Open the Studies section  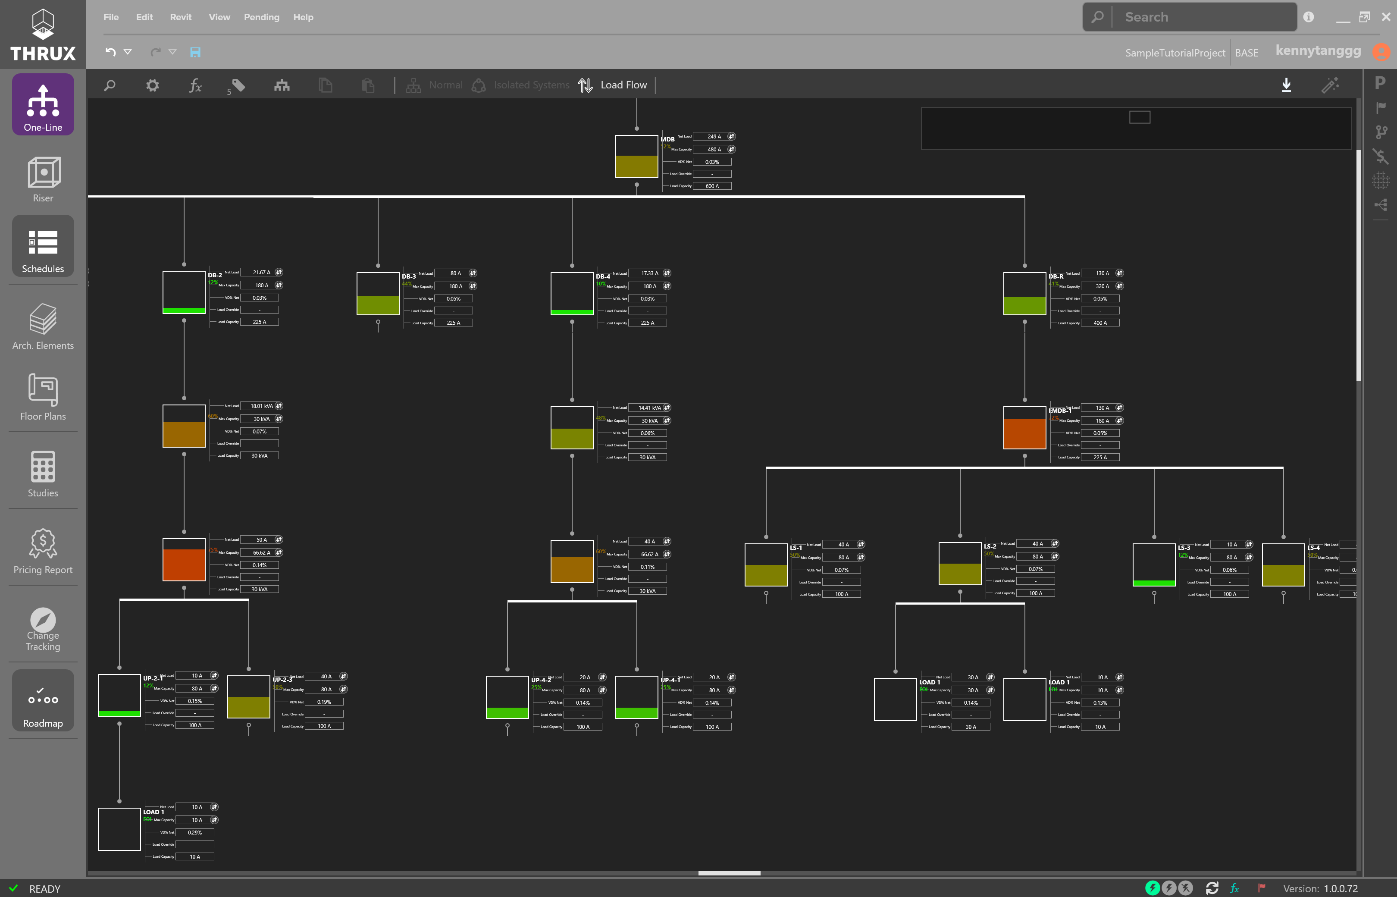click(x=43, y=473)
